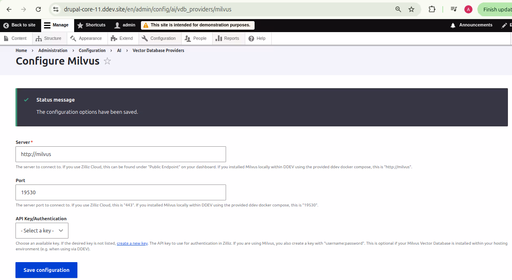The width and height of the screenshot is (512, 280).
Task: Open the Announcements bell item
Action: coord(471,25)
